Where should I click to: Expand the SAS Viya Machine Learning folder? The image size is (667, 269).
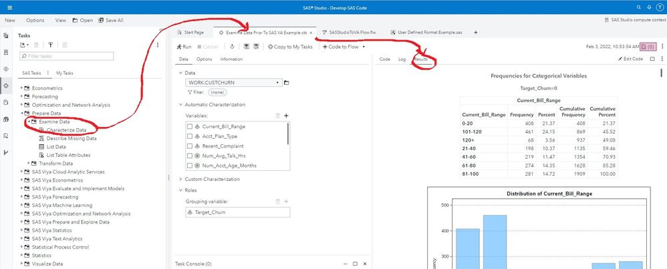click(21, 206)
